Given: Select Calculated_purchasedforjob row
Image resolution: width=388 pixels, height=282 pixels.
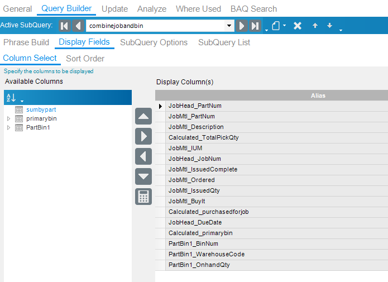Looking at the screenshot, I should 277,212.
